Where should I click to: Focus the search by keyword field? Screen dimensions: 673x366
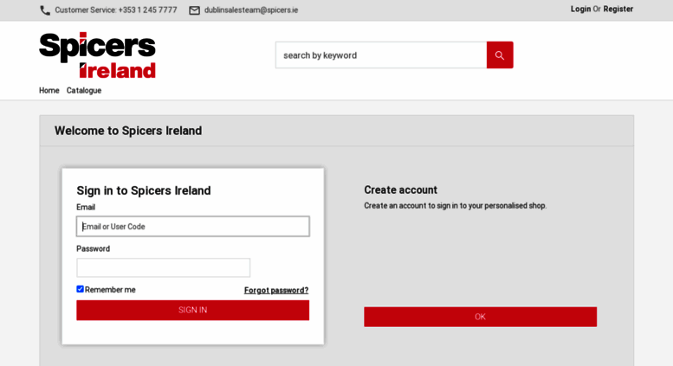point(381,55)
